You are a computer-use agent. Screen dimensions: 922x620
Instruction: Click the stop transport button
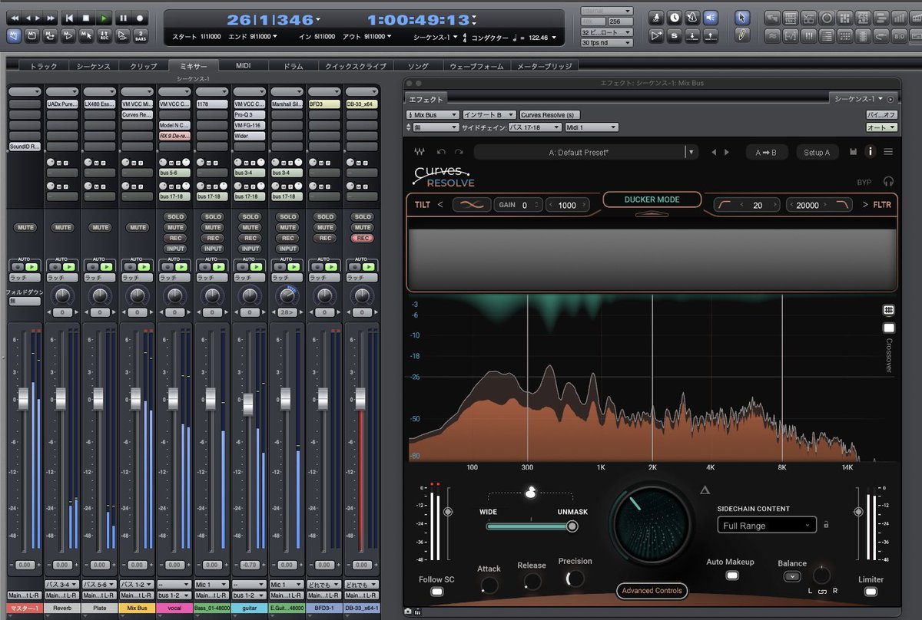[86, 18]
